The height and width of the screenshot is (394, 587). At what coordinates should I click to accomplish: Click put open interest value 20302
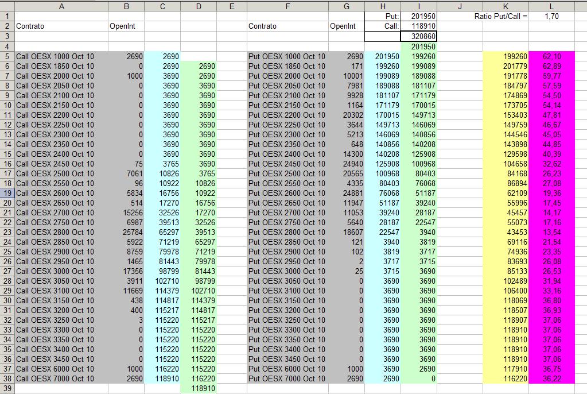pyautogui.click(x=346, y=115)
